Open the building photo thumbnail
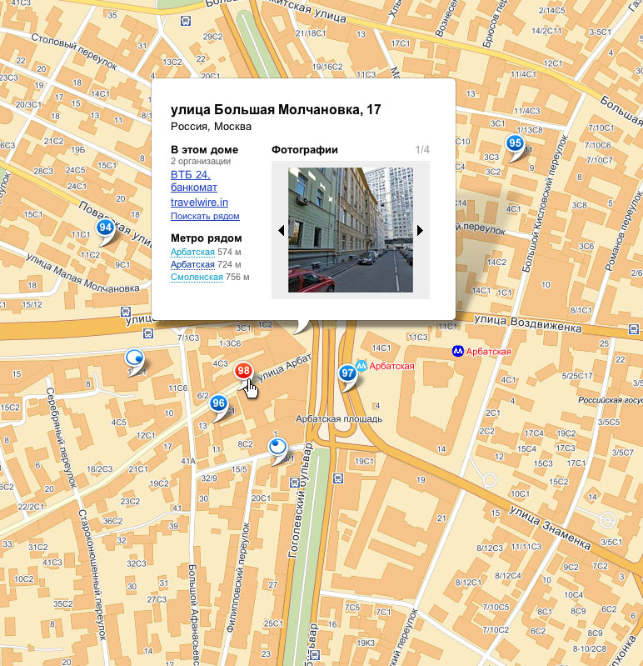 click(x=351, y=230)
